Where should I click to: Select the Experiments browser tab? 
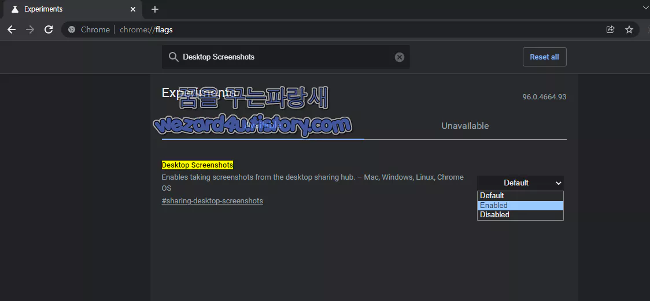tap(74, 9)
